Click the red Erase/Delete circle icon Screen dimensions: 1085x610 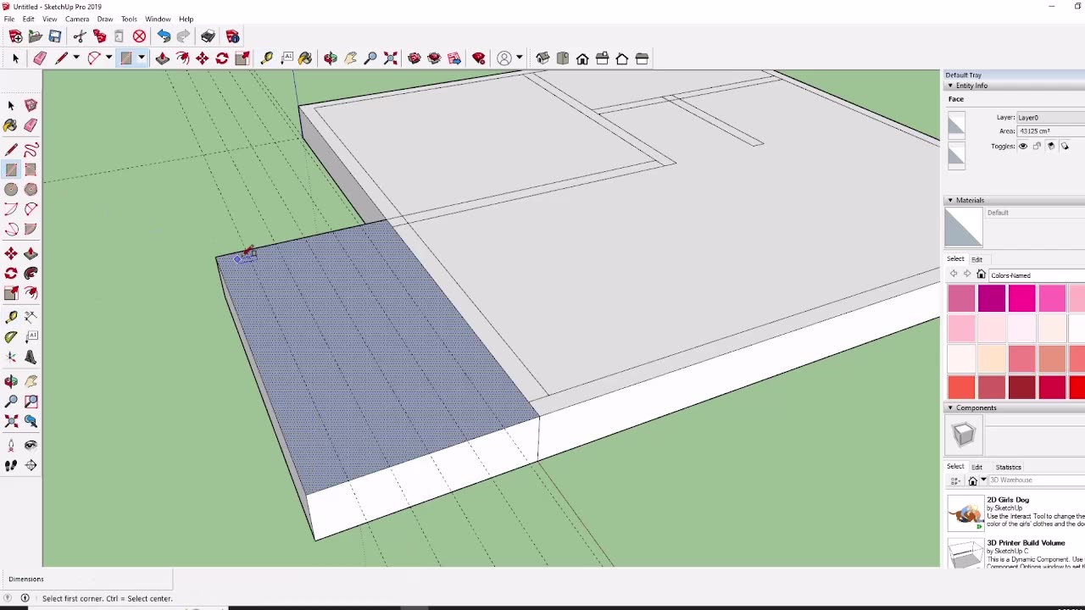coord(140,36)
